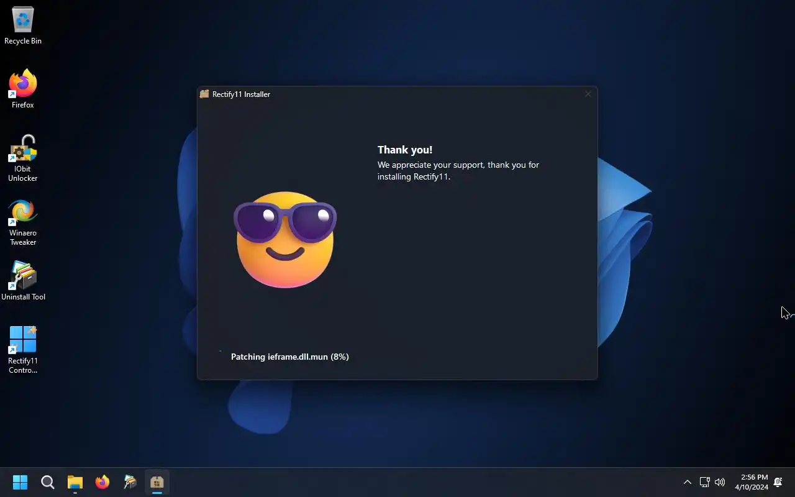Screen dimensions: 795x497
Task: Select the IObit Unlocker desktop shortcut
Action: (23, 158)
